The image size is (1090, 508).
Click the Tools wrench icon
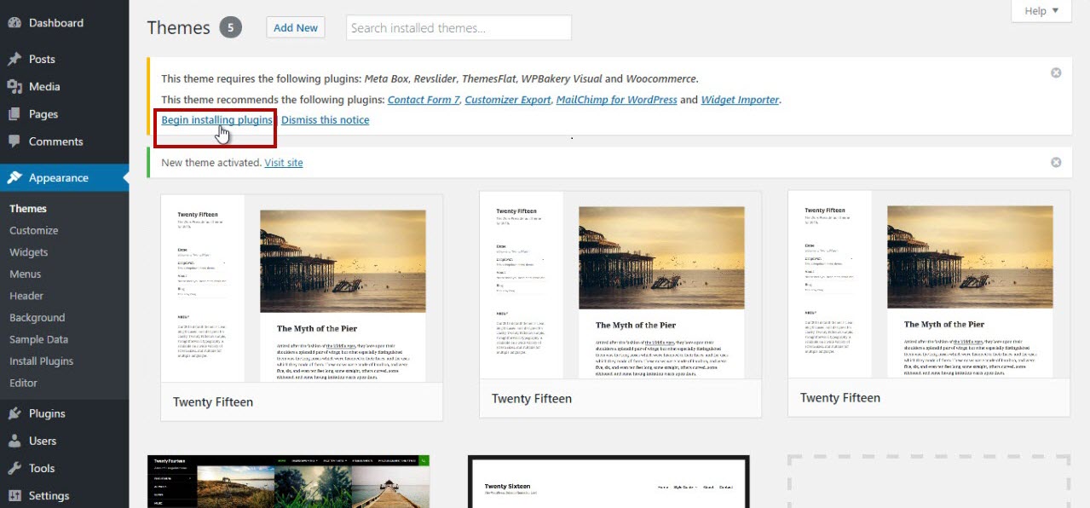point(14,468)
